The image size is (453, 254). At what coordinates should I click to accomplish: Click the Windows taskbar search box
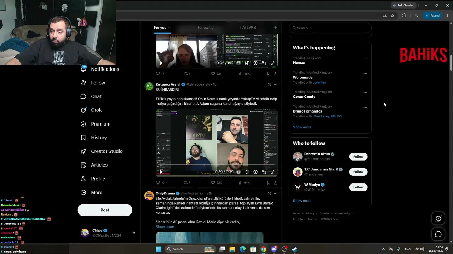tap(190, 249)
